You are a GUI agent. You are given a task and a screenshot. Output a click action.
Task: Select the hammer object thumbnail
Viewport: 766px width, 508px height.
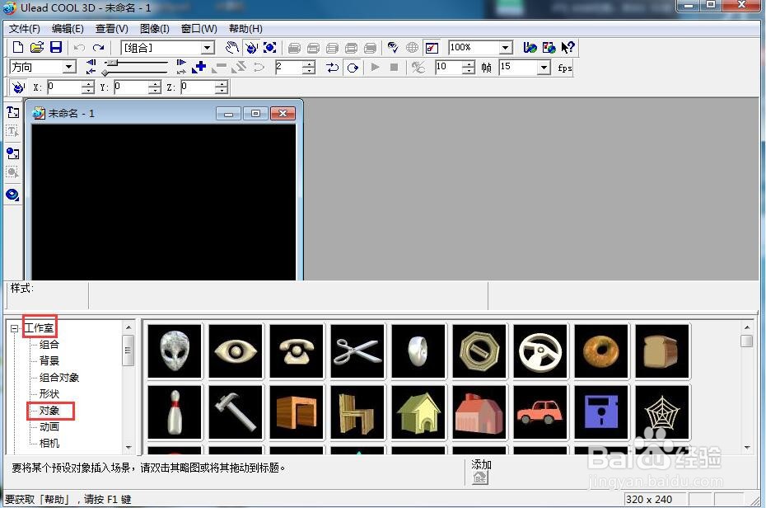pyautogui.click(x=236, y=412)
